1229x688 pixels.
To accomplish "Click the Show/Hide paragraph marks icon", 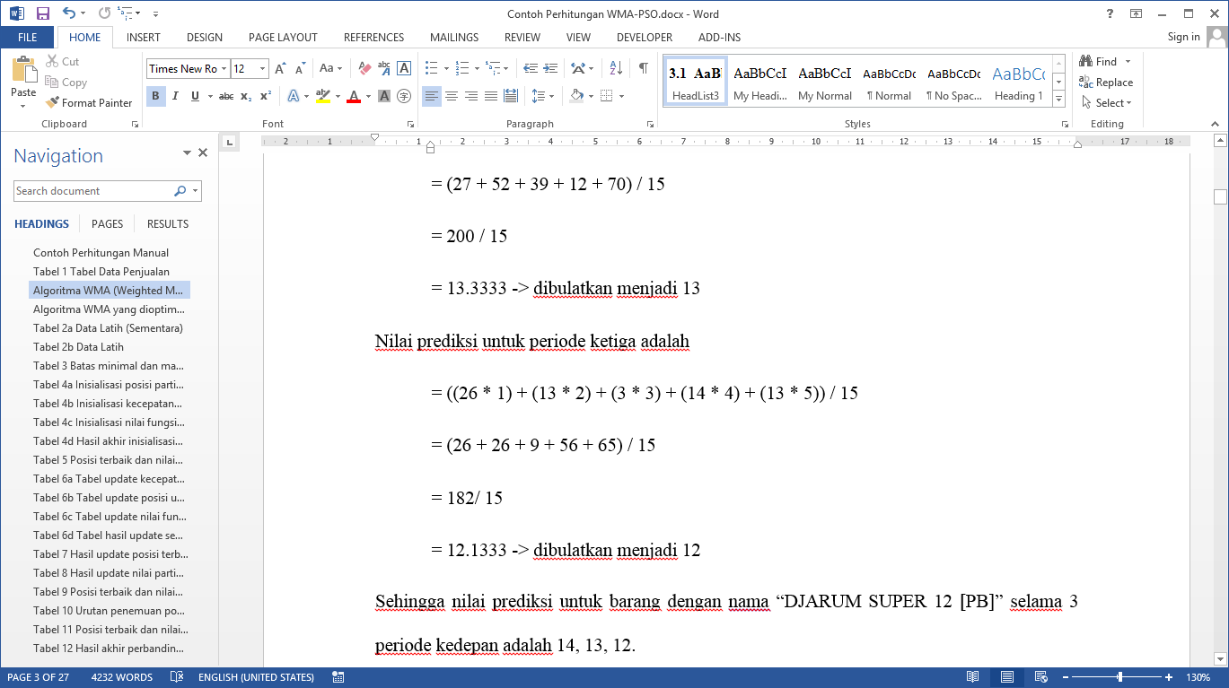I will pos(643,68).
